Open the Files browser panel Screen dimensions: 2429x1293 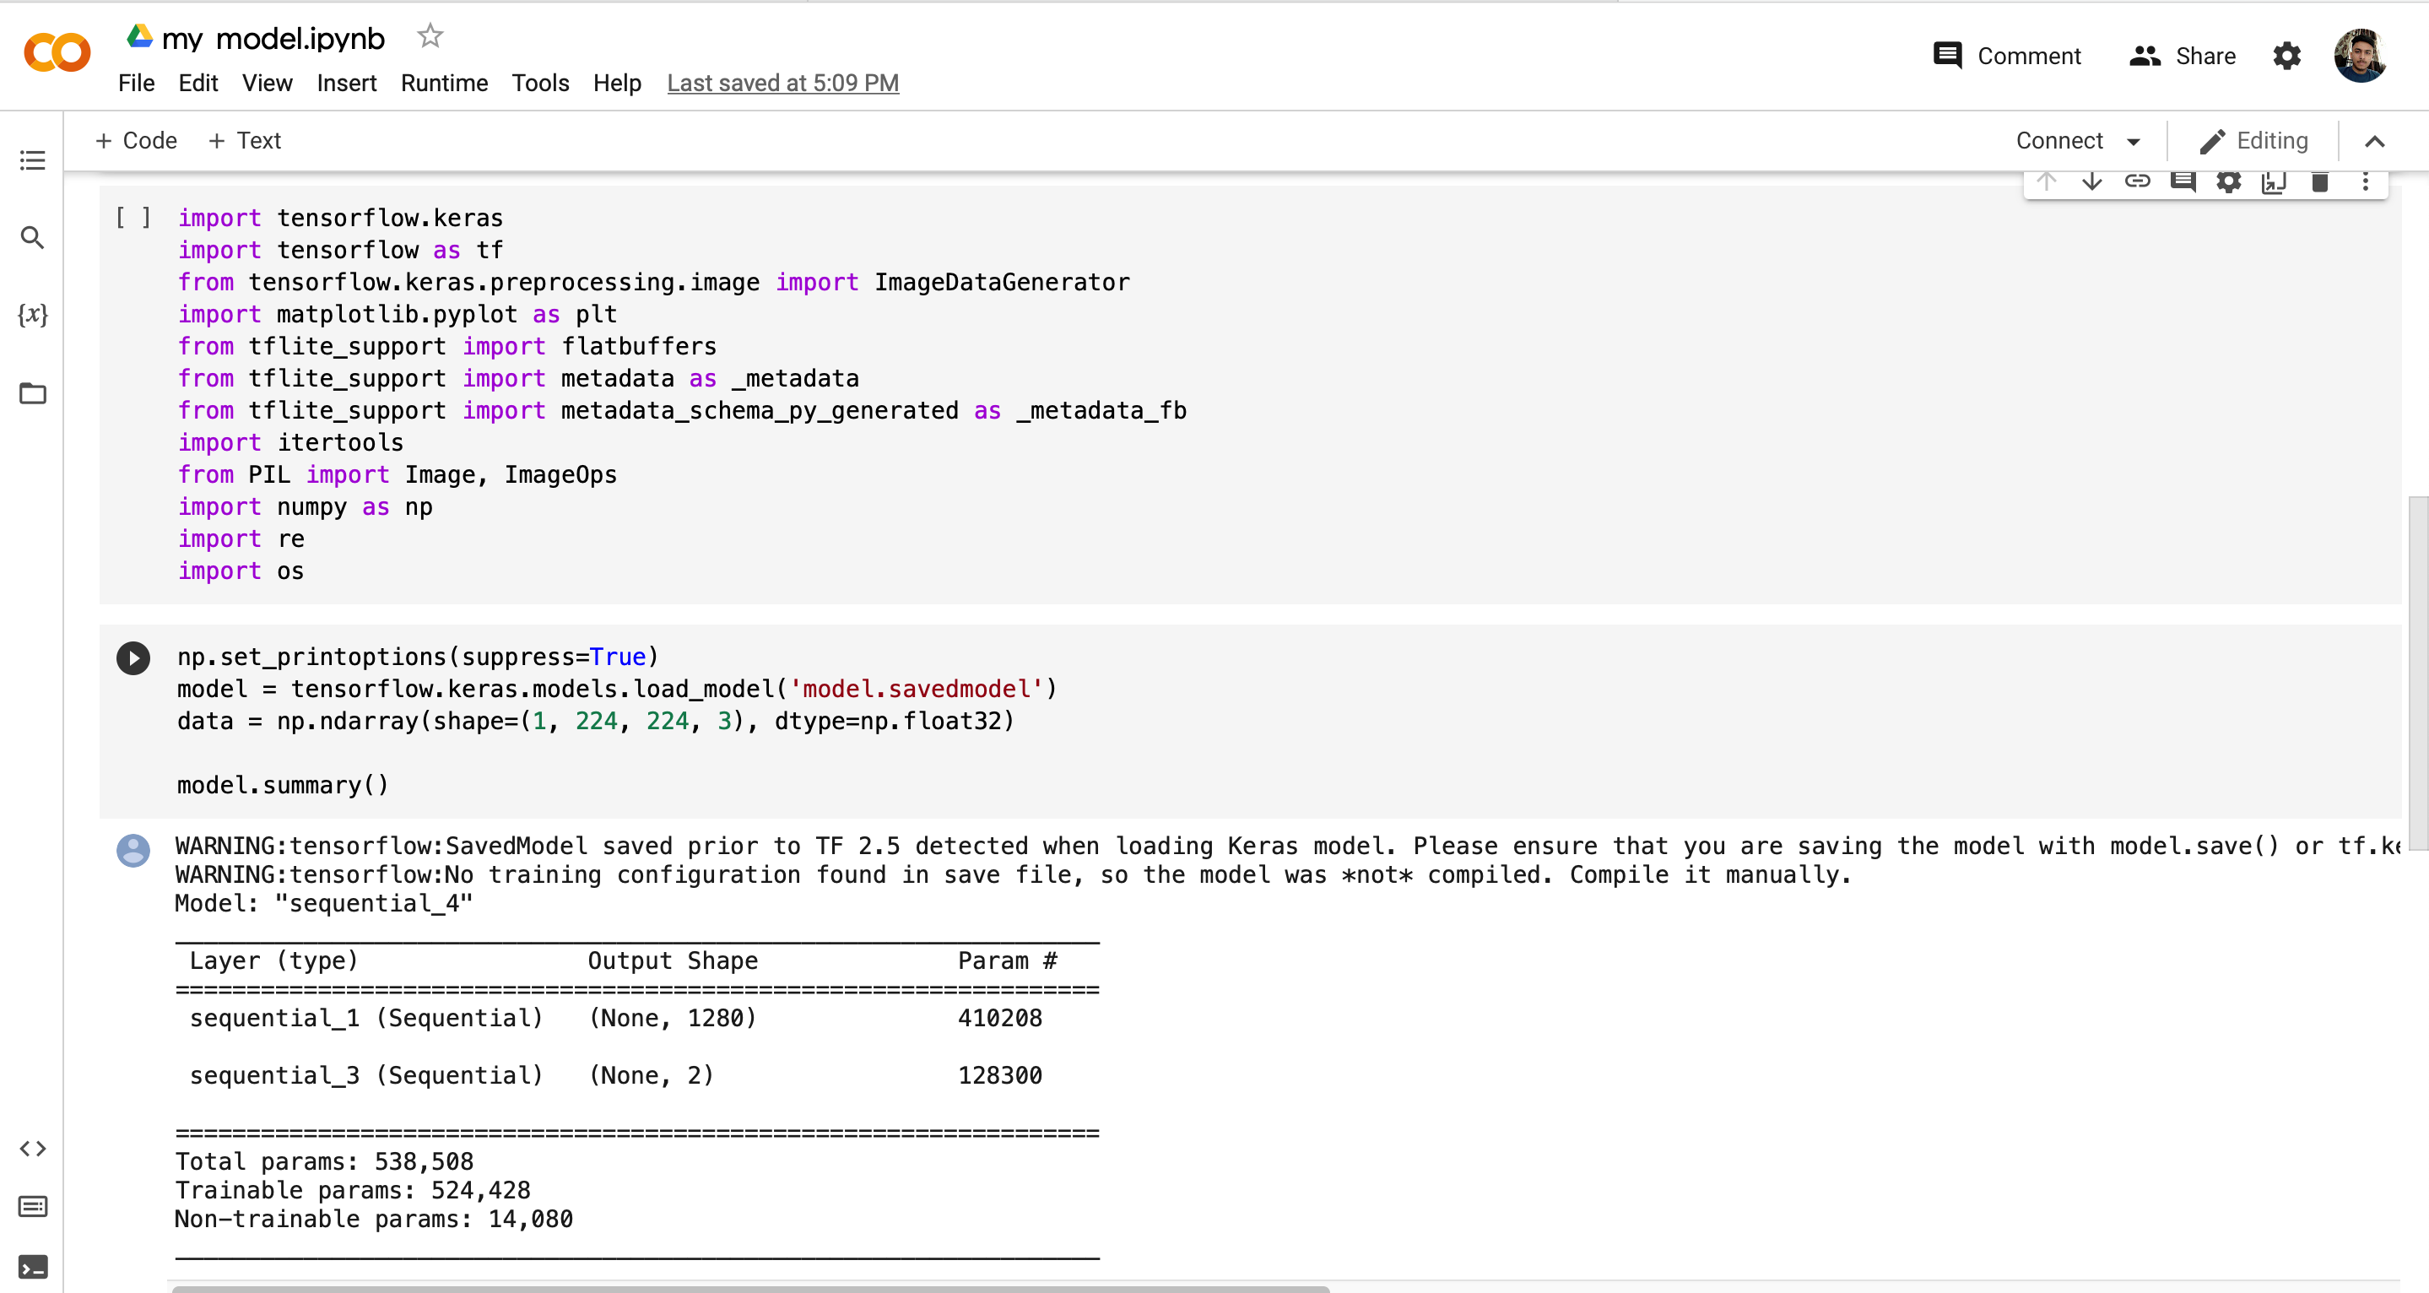pyautogui.click(x=33, y=394)
